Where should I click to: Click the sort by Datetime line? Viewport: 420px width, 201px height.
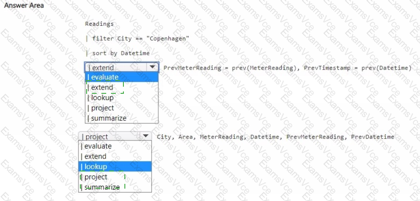[x=117, y=53]
